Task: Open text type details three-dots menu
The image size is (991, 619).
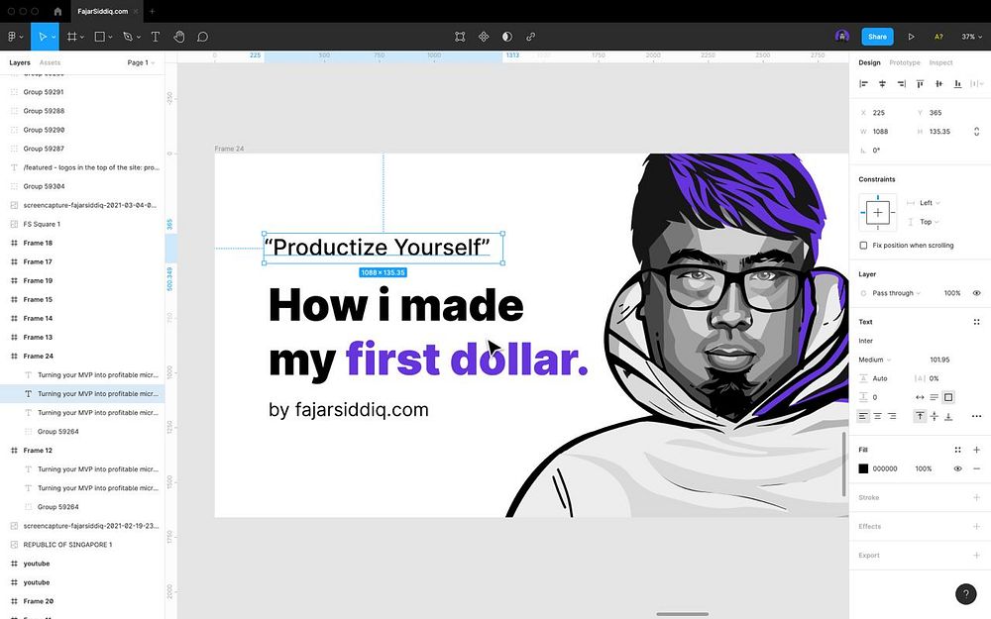Action: [976, 416]
